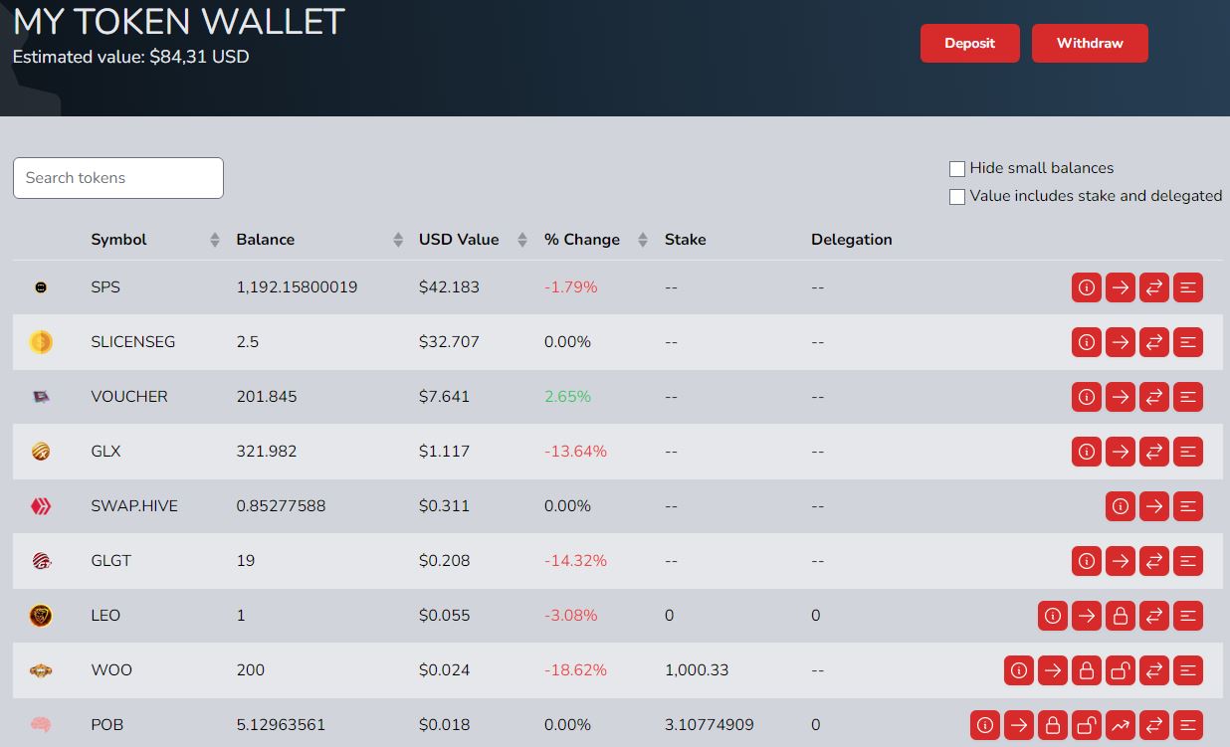
Task: Toggle Value includes stake and delegated checkbox
Action: pos(957,197)
